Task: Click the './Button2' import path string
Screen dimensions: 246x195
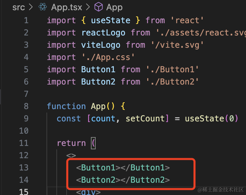Action: [x=172, y=81]
